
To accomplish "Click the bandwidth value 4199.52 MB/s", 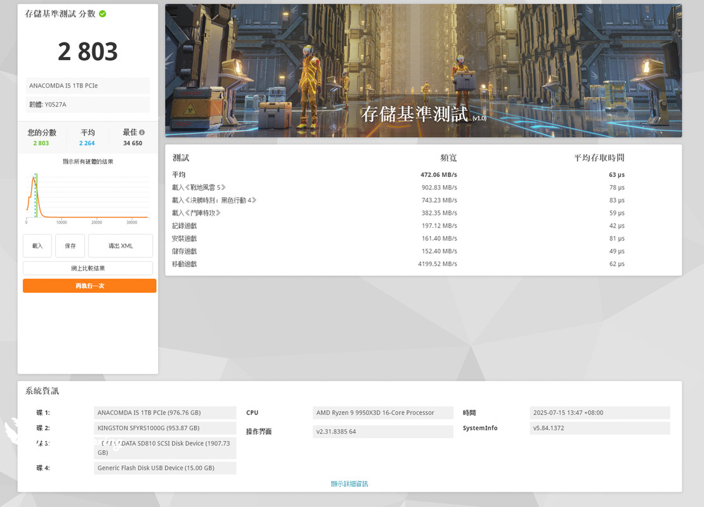I will (438, 264).
